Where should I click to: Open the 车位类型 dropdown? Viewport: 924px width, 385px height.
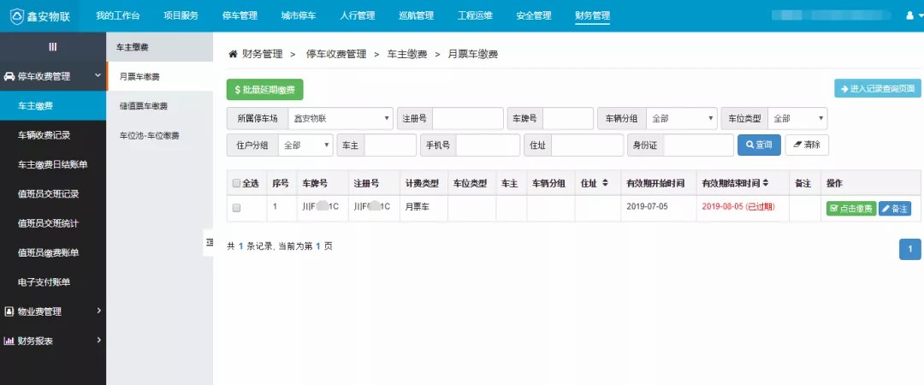tap(797, 118)
